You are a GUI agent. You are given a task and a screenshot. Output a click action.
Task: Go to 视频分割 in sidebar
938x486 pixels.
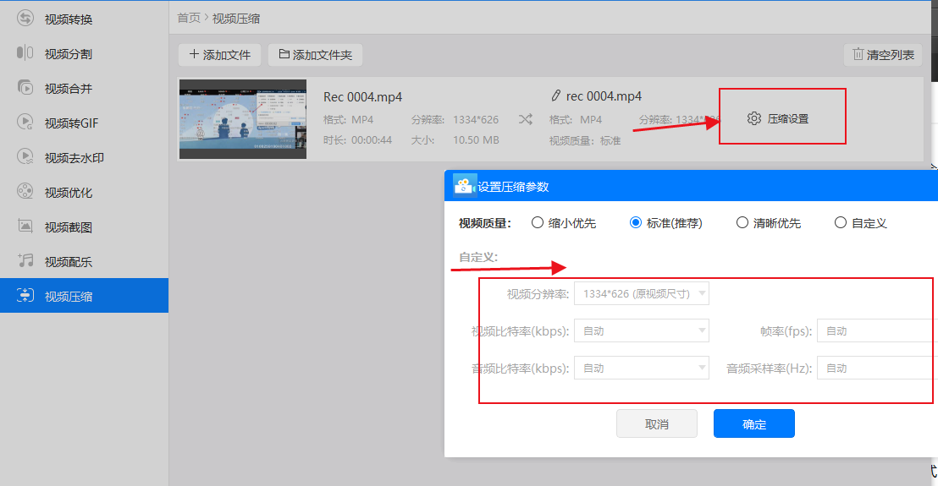(x=85, y=53)
